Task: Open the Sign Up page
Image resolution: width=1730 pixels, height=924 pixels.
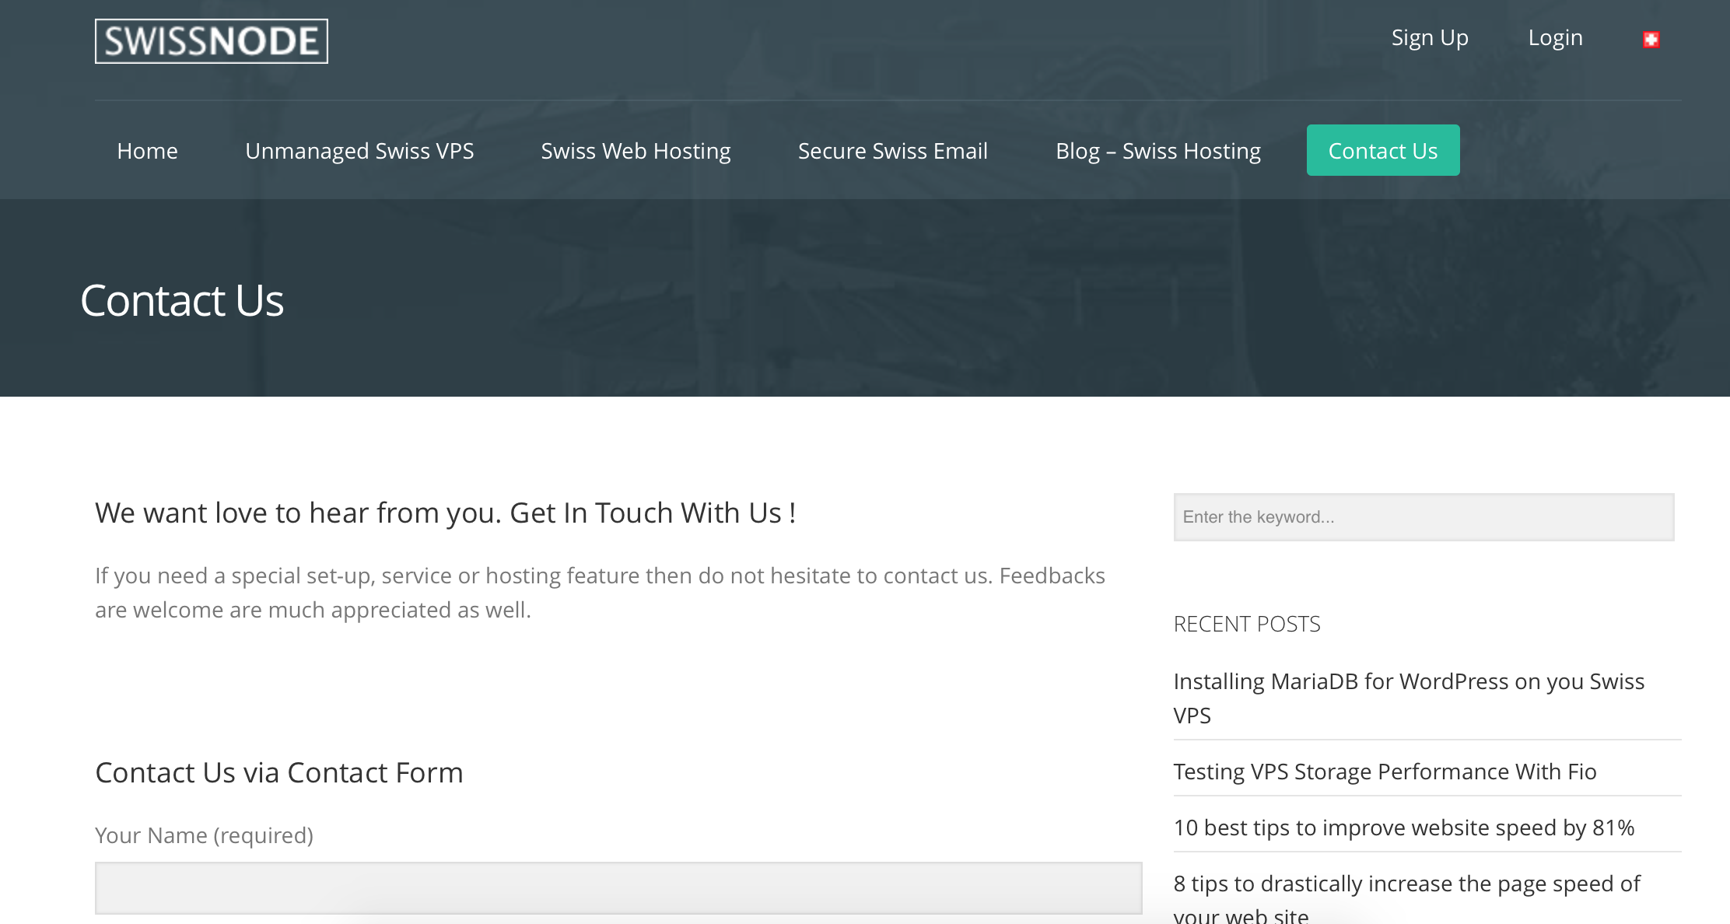Action: click(1429, 37)
